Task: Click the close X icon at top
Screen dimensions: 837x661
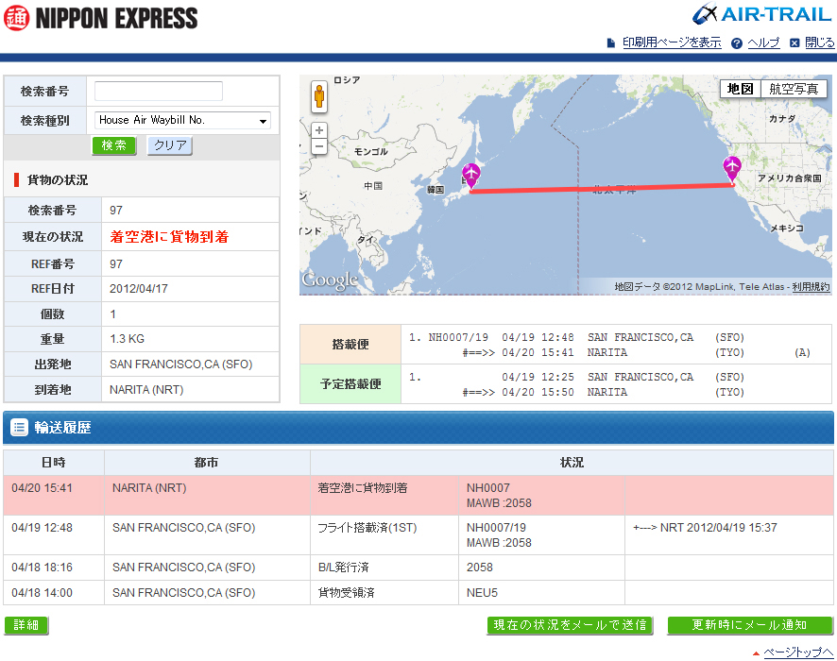Action: point(794,42)
